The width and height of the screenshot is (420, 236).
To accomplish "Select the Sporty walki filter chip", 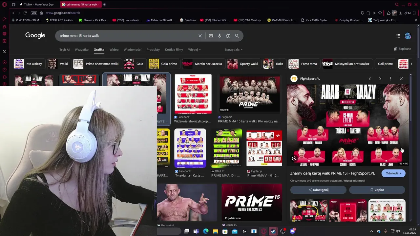I will (x=244, y=64).
